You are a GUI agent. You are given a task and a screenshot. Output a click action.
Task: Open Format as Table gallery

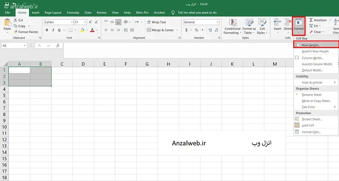[249, 27]
